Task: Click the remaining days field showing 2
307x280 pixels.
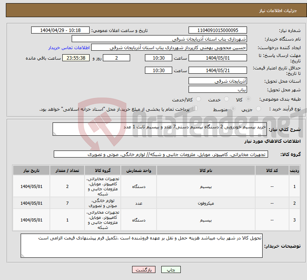Action: pyautogui.click(x=116, y=58)
